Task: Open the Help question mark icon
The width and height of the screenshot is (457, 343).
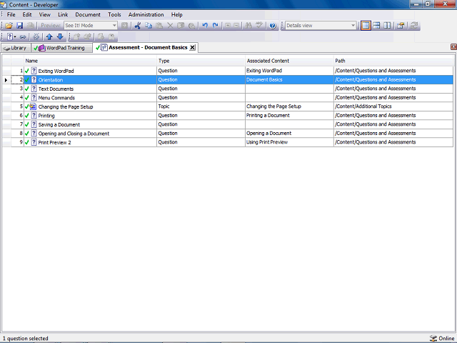Action: pos(273,26)
